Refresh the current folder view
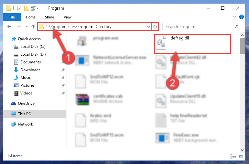This screenshot has height=164, width=249. click(155, 27)
